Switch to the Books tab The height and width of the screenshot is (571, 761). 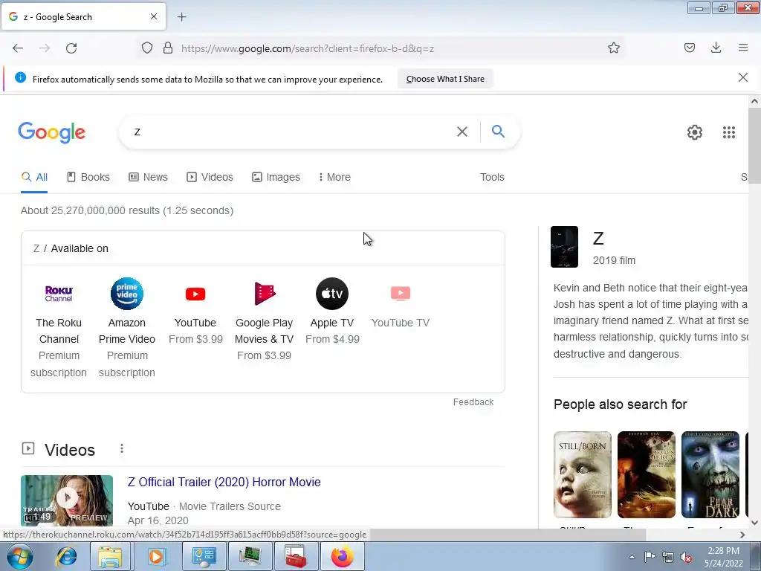pos(88,177)
